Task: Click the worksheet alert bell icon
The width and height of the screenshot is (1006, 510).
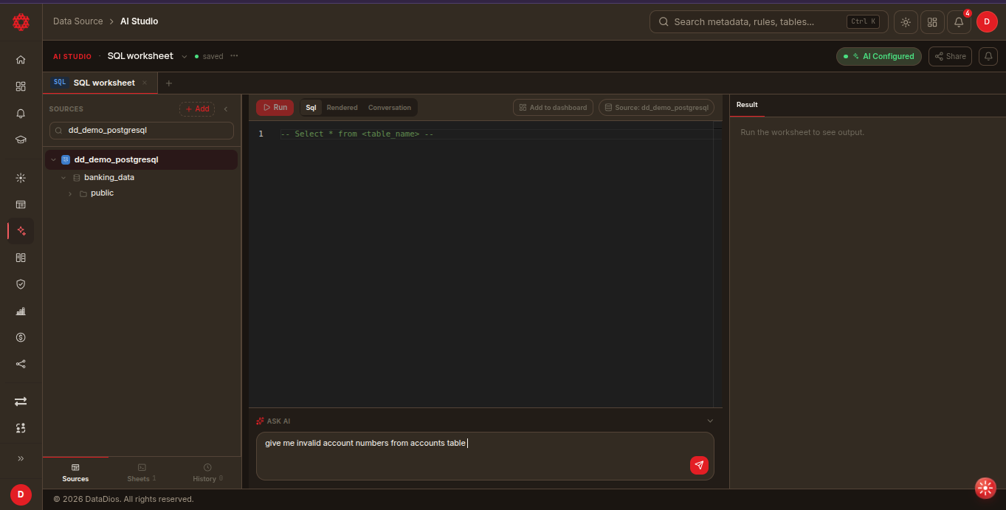Action: click(x=988, y=56)
